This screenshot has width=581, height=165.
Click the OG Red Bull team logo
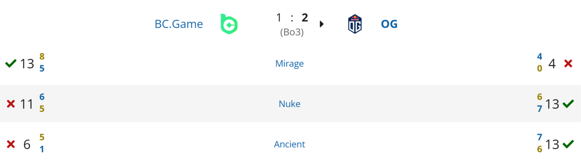pyautogui.click(x=355, y=24)
